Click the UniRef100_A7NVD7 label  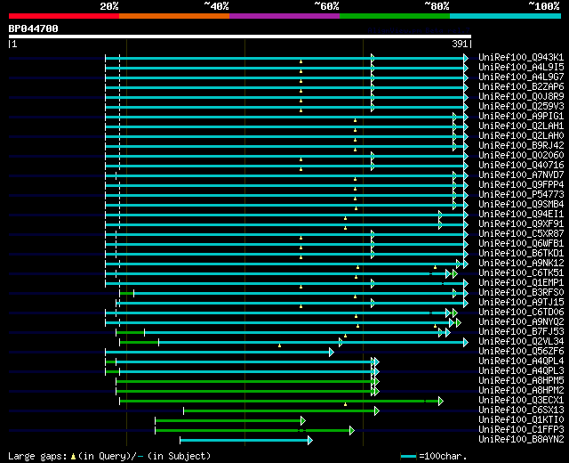(521, 175)
